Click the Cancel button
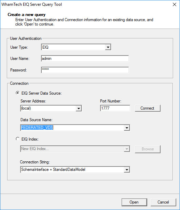This screenshot has height=210, width=180. [163, 202]
